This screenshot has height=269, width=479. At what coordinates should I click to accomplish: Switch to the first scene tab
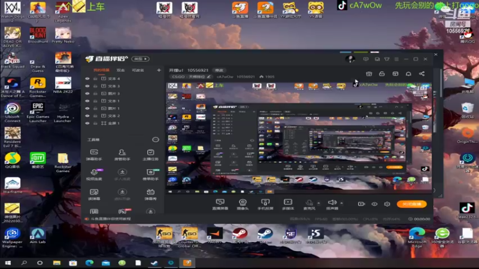(x=101, y=70)
